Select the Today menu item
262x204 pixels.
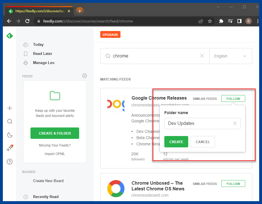point(38,45)
